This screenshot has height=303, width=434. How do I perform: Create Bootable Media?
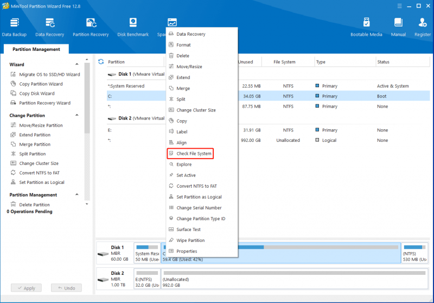pyautogui.click(x=366, y=27)
